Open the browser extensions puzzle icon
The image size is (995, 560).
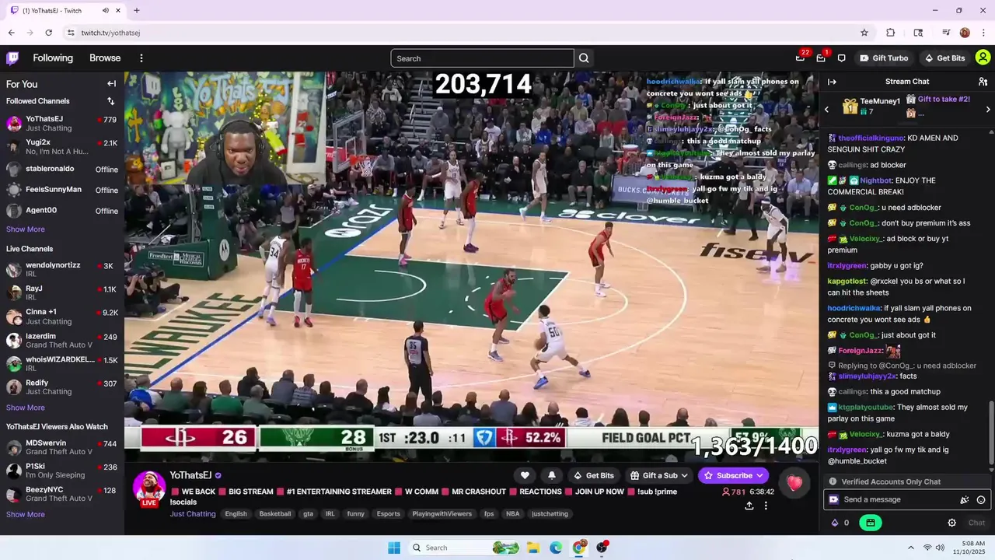point(891,33)
